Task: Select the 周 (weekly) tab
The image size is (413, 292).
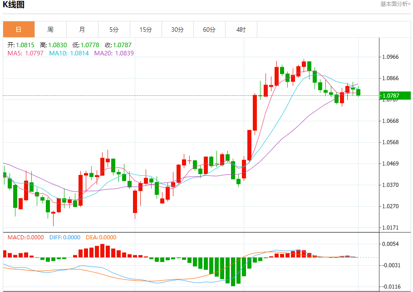Action: pos(50,30)
